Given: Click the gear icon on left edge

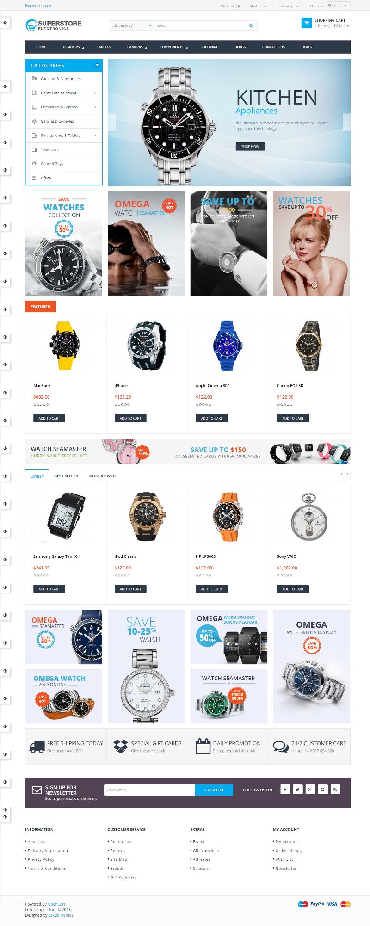Looking at the screenshot, I should click(x=5, y=22).
